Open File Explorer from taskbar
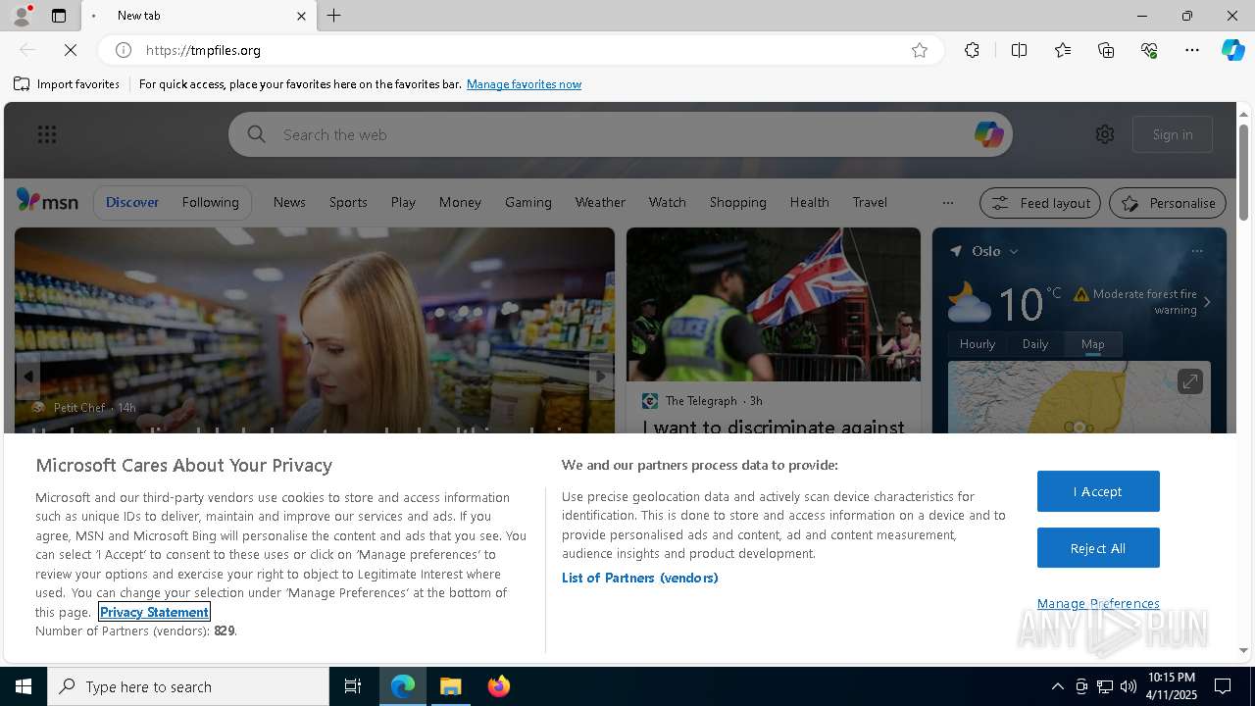Image resolution: width=1255 pixels, height=706 pixels. click(451, 686)
